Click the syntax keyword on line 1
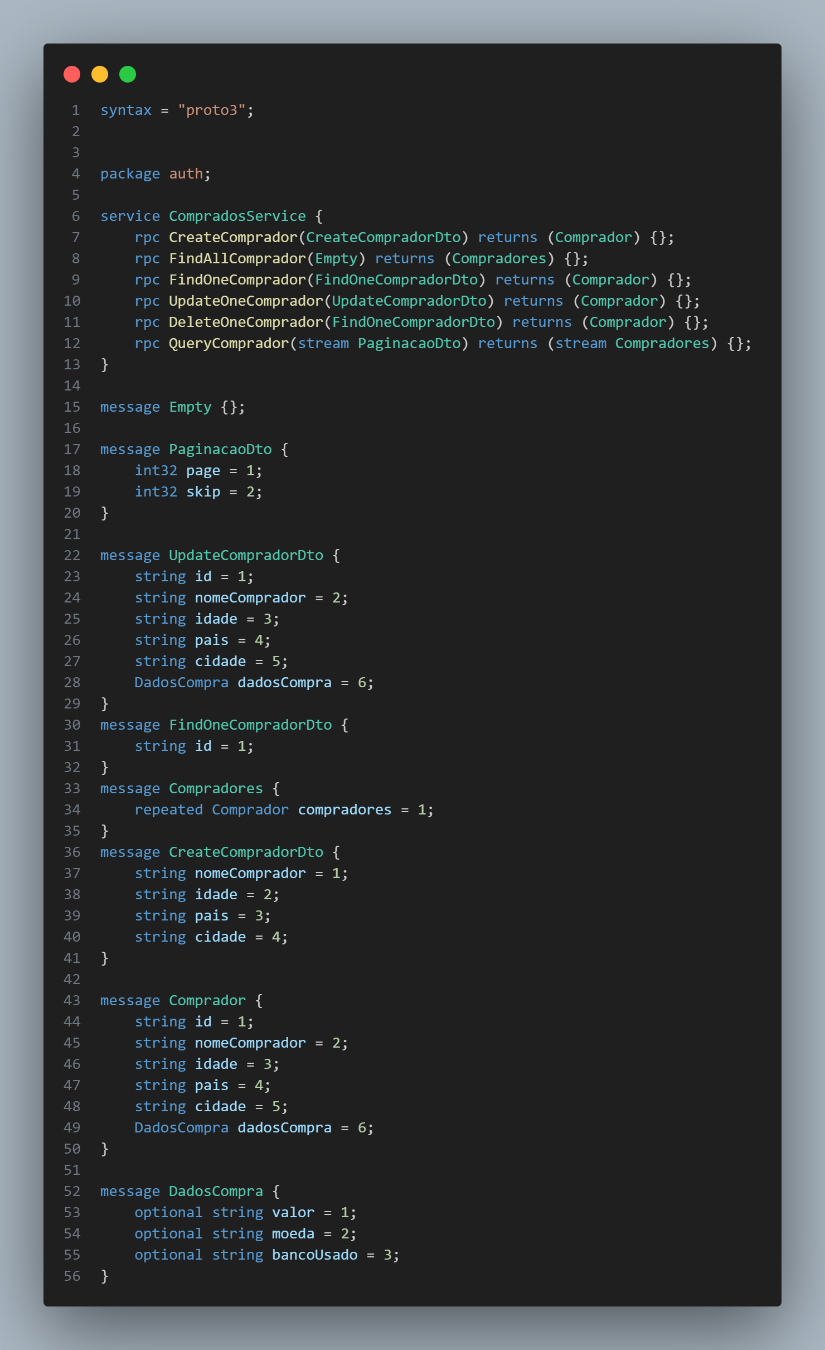The image size is (825, 1350). tap(126, 110)
